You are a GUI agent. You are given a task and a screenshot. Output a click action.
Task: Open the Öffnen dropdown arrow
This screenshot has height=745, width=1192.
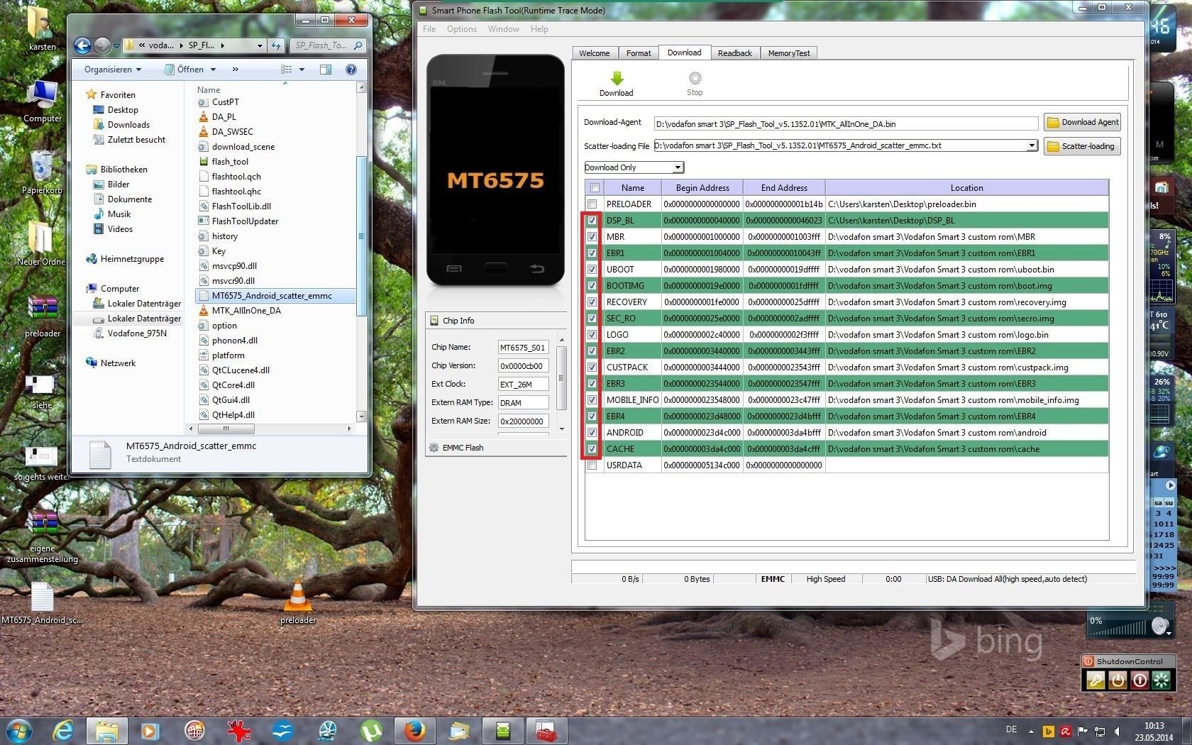tap(213, 70)
